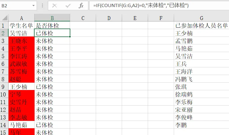Click the Cancel X icon in formula bar
229x135 pixels.
55,6
